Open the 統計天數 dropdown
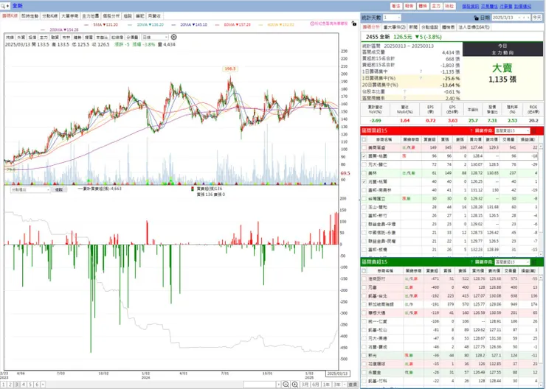546x389 pixels. (x=392, y=18)
